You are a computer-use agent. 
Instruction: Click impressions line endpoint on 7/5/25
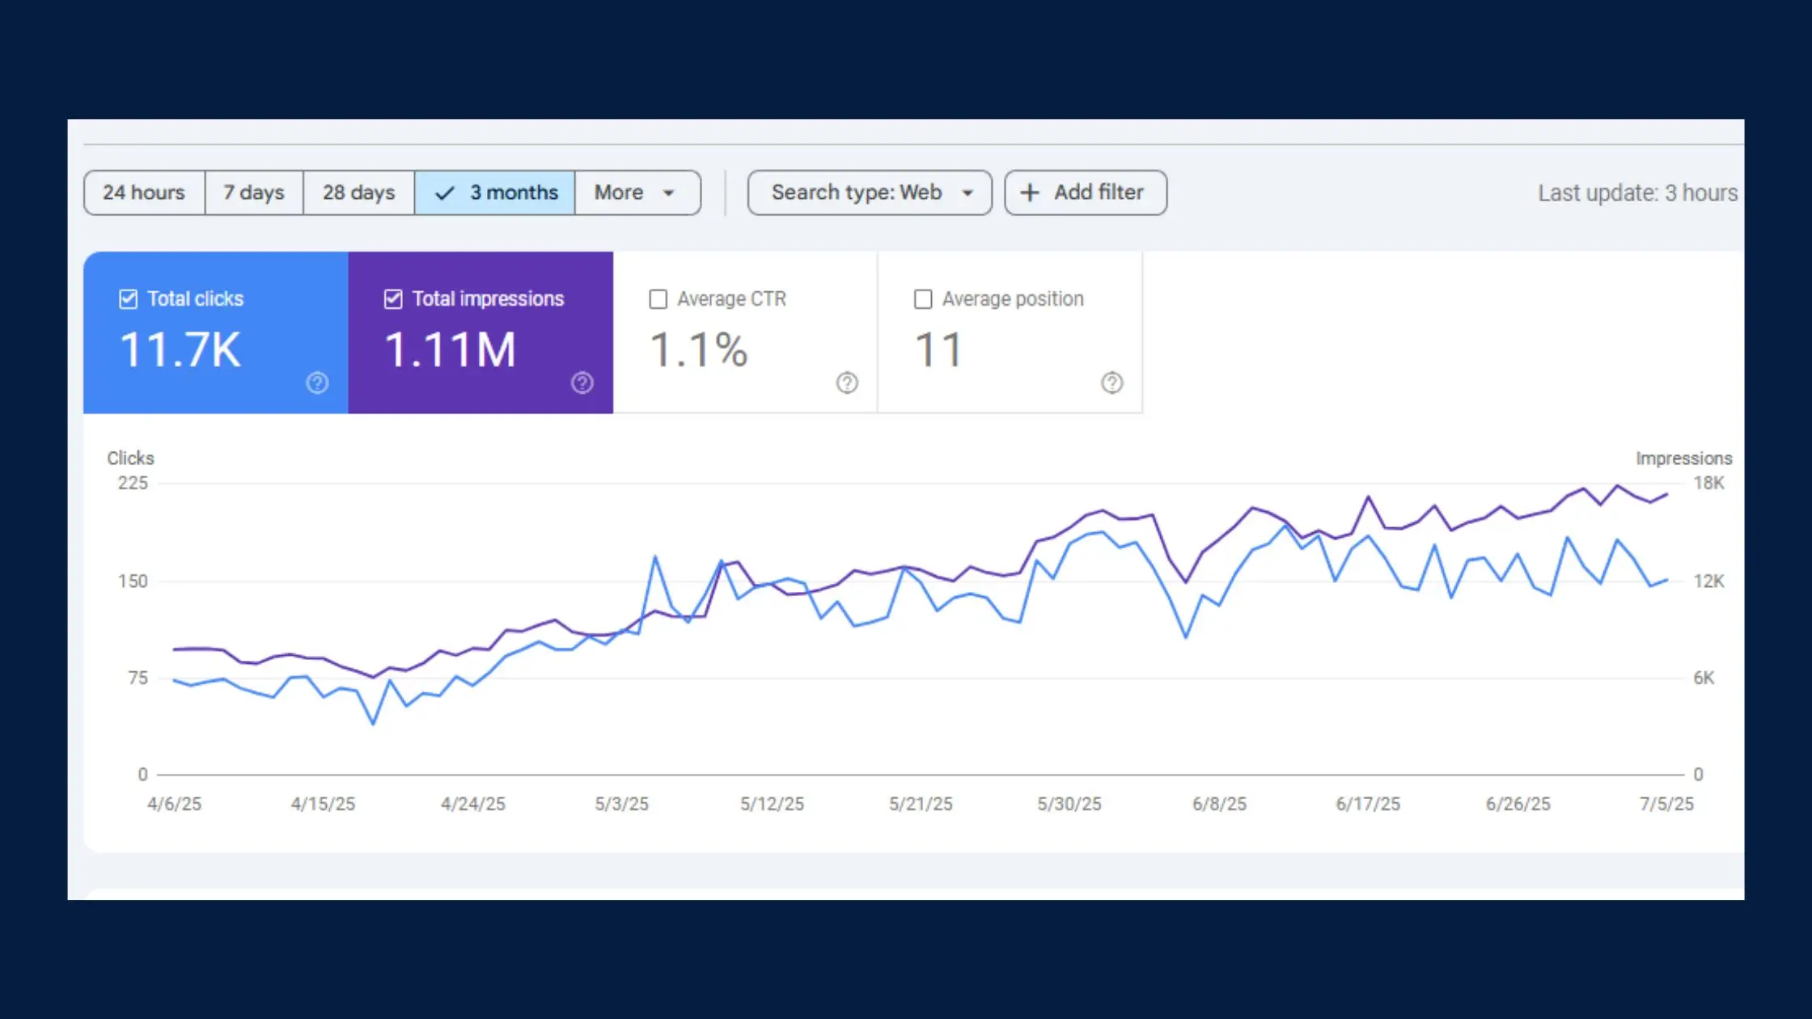(1666, 494)
